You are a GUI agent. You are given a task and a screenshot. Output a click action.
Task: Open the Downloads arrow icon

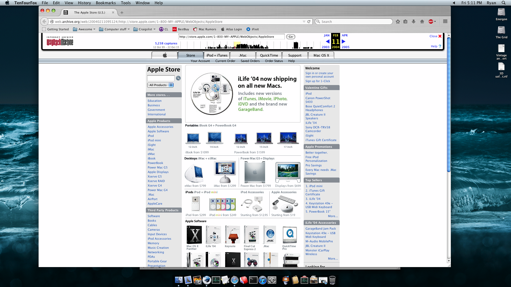[x=414, y=22]
